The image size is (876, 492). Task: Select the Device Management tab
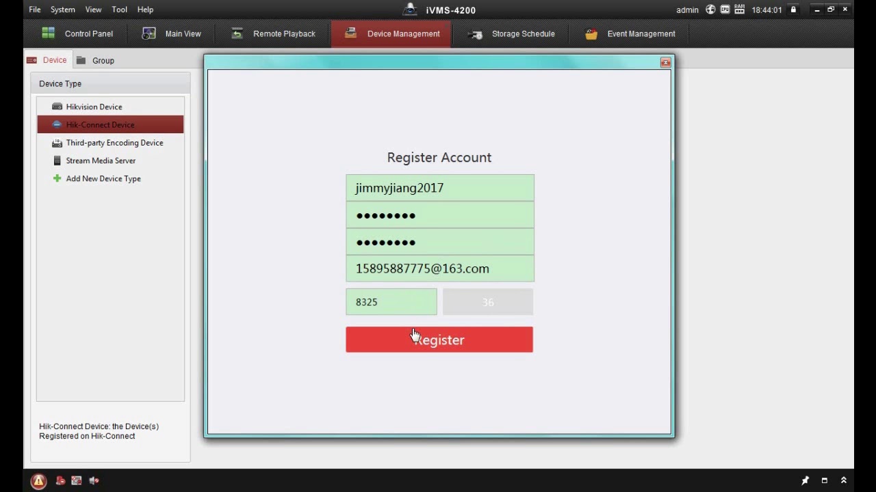coord(391,33)
